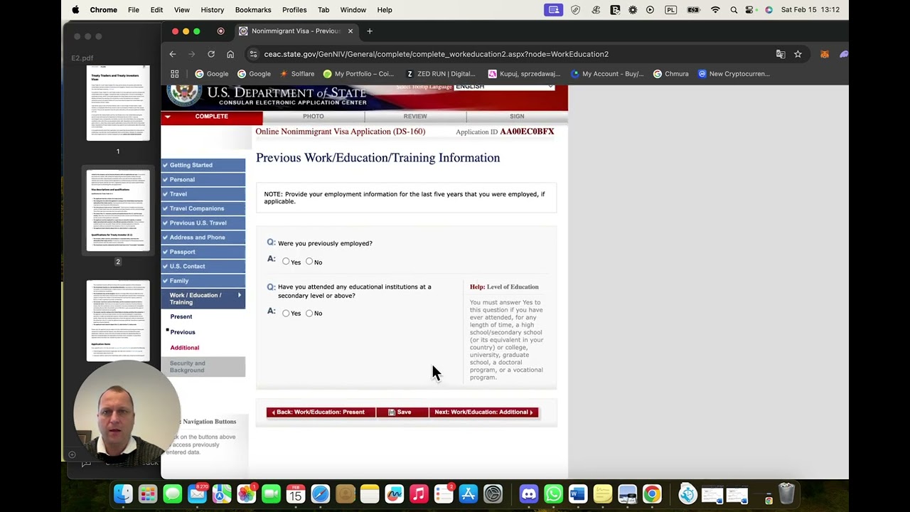The width and height of the screenshot is (910, 512).
Task: Open Microsoft Word from the Dock
Action: click(x=578, y=494)
